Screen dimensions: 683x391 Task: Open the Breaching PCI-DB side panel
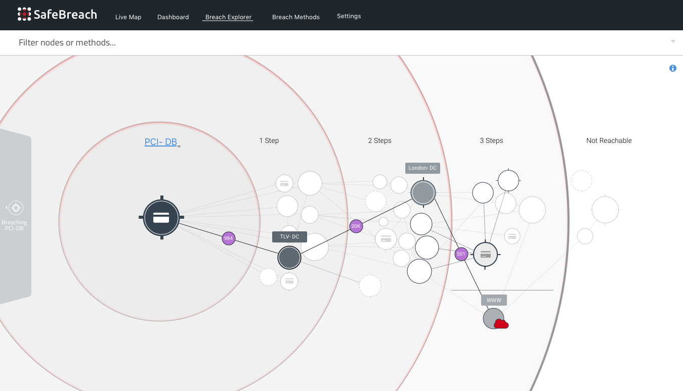pos(15,216)
